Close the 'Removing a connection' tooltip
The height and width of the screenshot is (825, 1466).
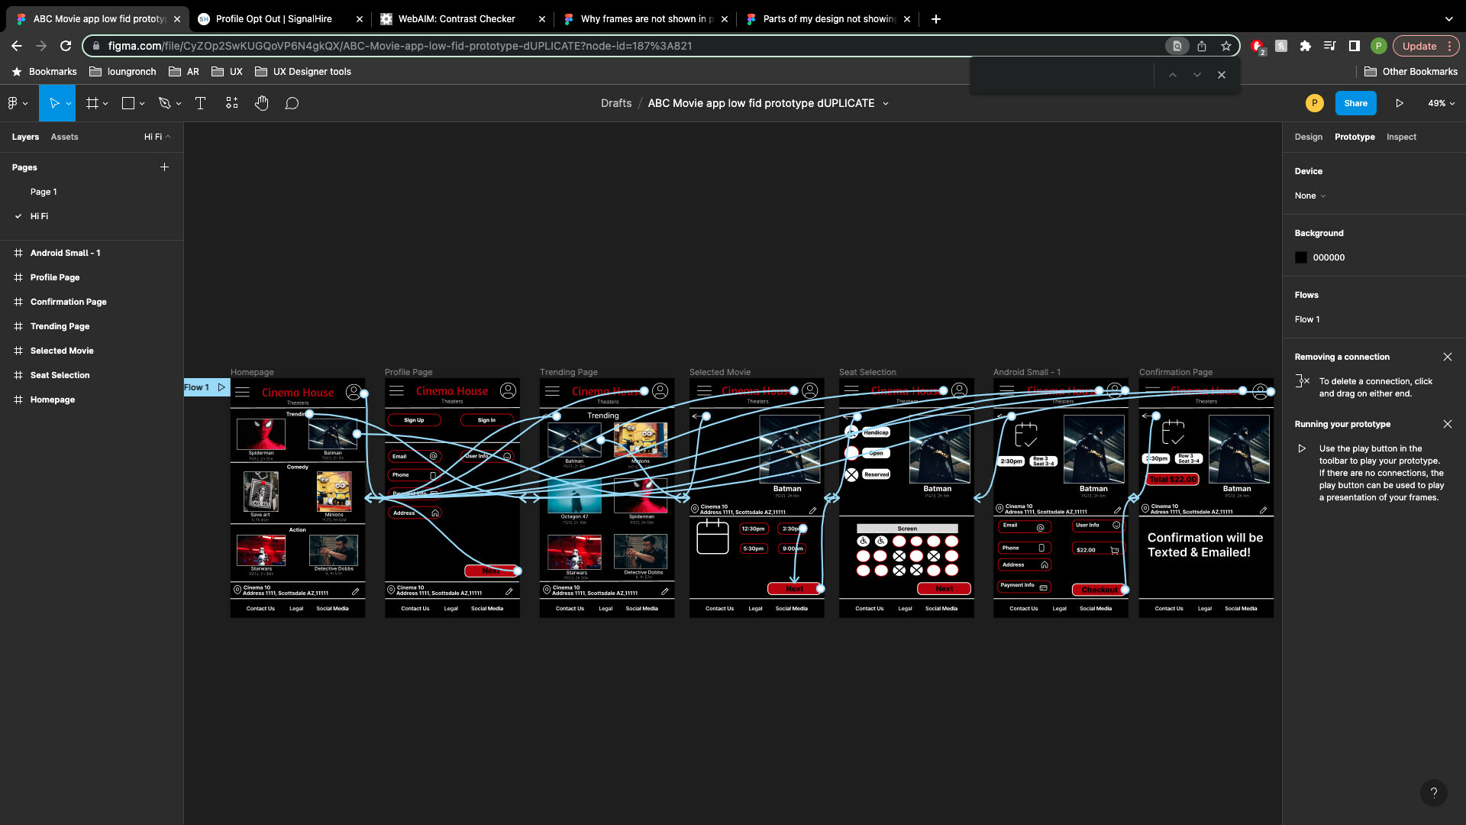coord(1448,357)
